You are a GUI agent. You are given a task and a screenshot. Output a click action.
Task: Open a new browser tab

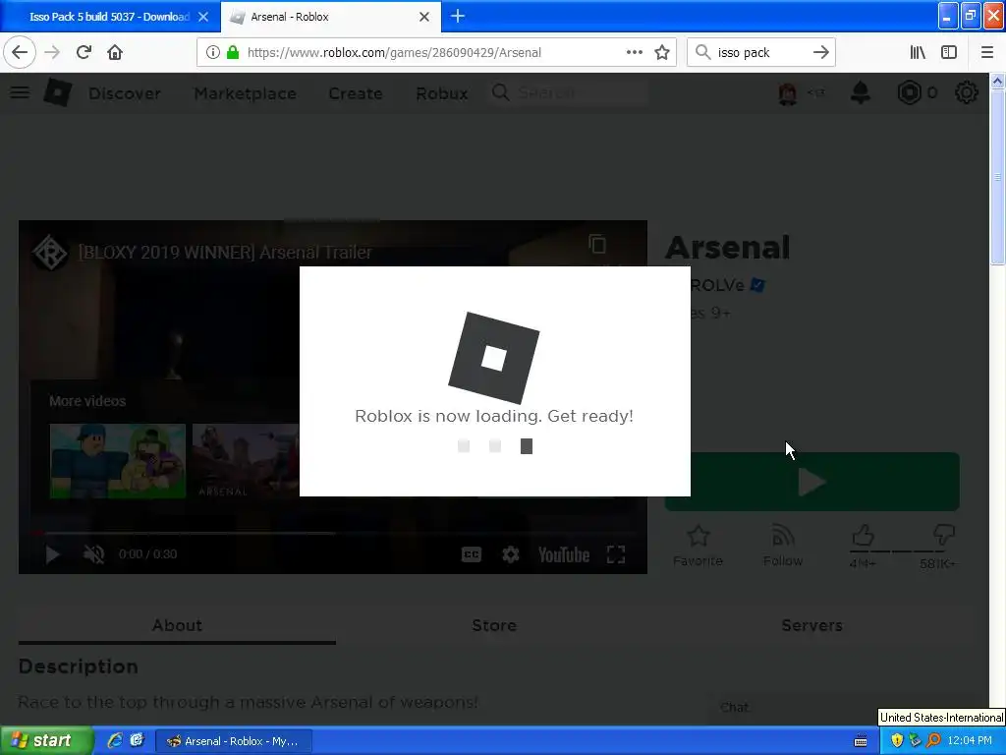point(458,16)
